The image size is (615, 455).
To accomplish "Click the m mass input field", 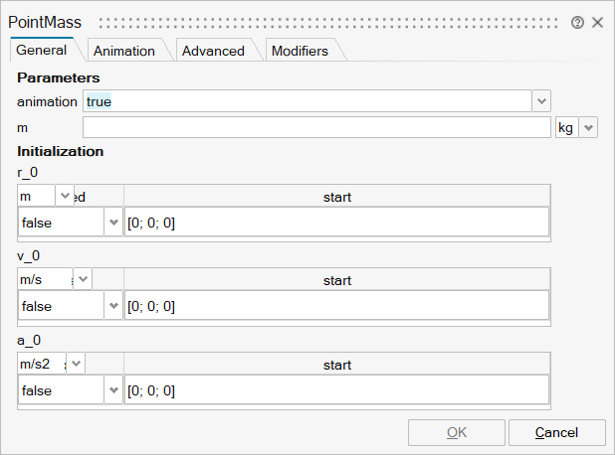I will tap(315, 128).
